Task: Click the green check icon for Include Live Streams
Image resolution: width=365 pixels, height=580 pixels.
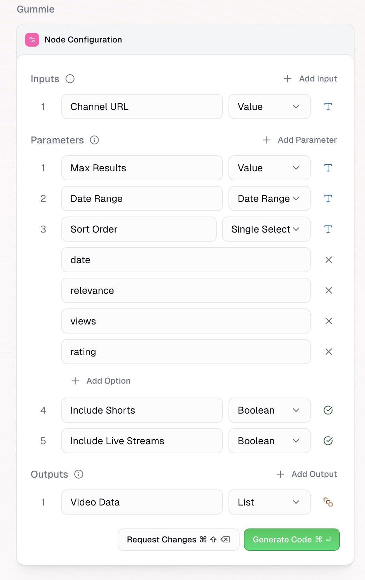Action: point(328,441)
